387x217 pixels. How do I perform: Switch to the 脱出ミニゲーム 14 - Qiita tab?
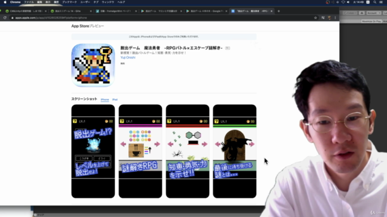71,11
